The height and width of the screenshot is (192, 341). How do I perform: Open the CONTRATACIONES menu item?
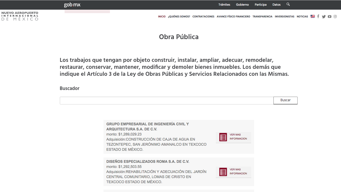(203, 17)
